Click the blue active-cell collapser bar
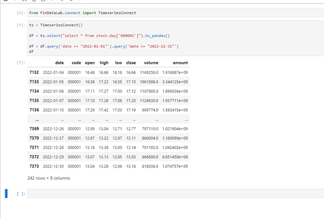The height and width of the screenshot is (219, 324). [6, 194]
